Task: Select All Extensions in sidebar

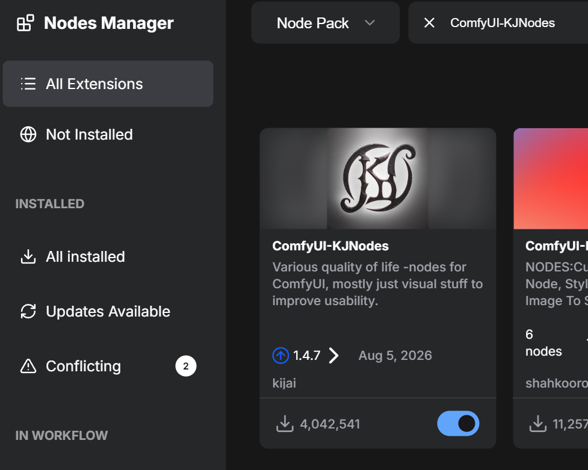Action: click(108, 84)
